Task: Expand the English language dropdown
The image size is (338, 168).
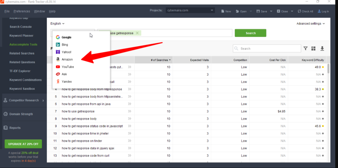Action: 57,23
